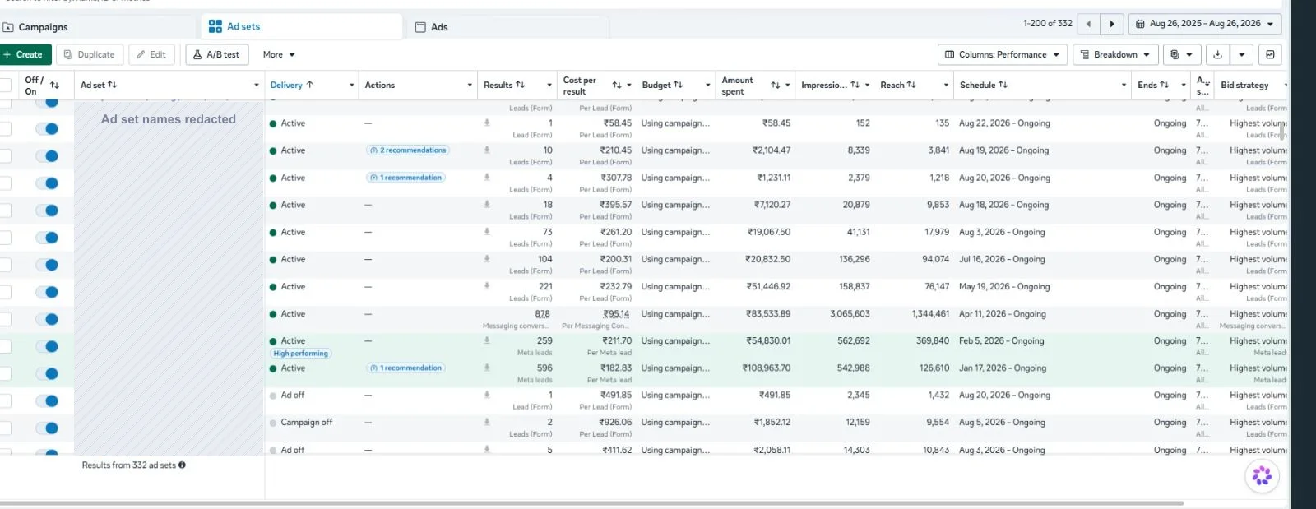Open date range Aug 26 dropdown

click(1205, 24)
